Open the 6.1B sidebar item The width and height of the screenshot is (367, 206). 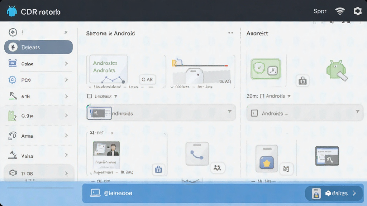coord(38,96)
